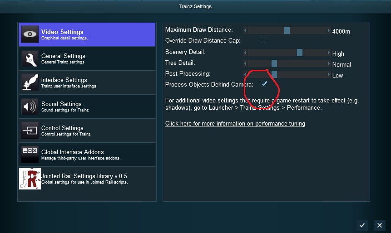Screen dimensions: 391x233
Task: Click the Video Settings eye icon
Action: pyautogui.click(x=30, y=34)
